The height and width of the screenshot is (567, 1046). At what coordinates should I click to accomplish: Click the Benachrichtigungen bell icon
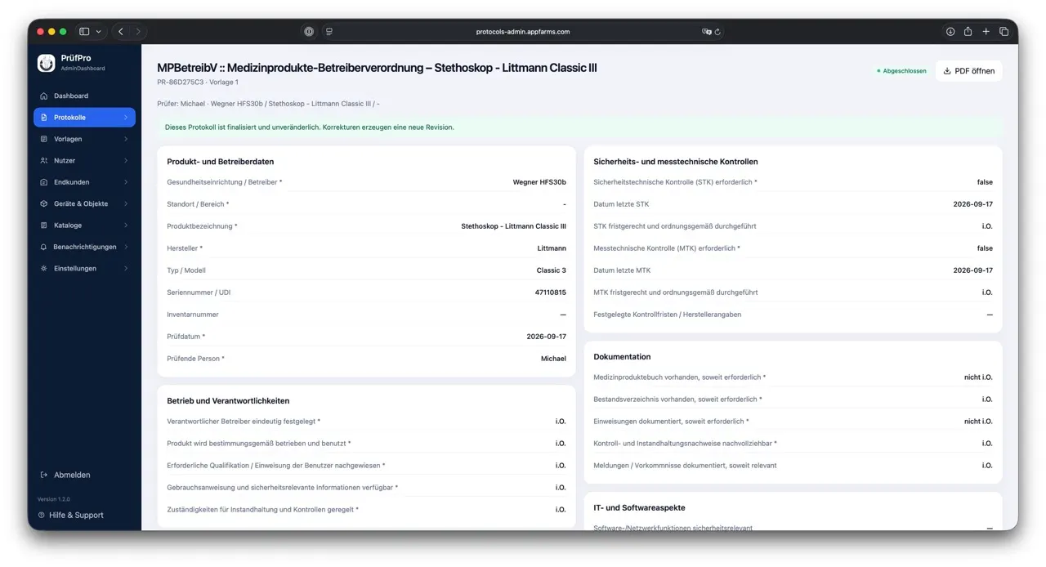[44, 247]
